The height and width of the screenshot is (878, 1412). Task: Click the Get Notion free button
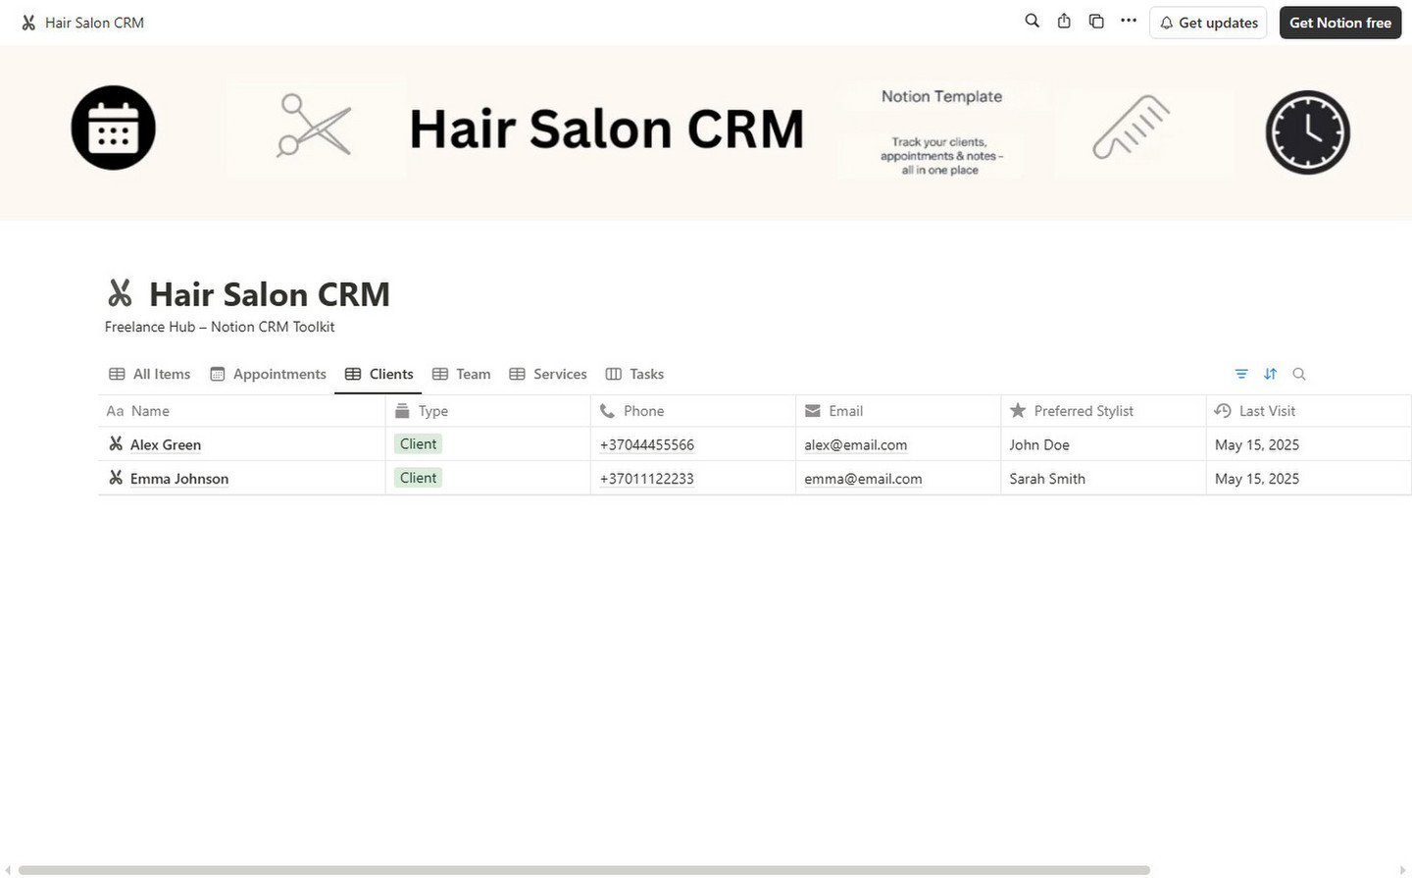tap(1339, 23)
